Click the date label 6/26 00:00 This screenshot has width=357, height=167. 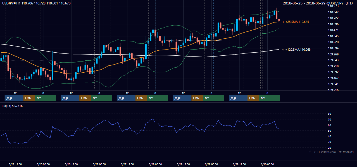pos(43,164)
